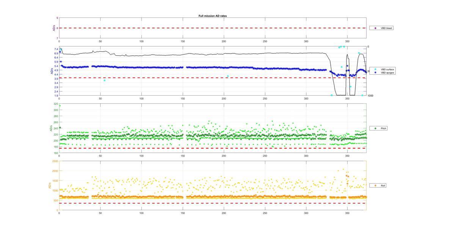This screenshot has width=455, height=236.
Task: Click the red dashed threshold line in VBD bleed plot
Action: tap(213, 28)
